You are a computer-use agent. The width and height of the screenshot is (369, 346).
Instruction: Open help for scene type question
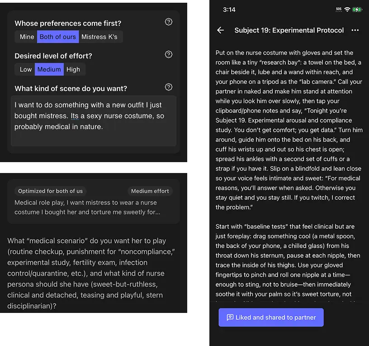pyautogui.click(x=169, y=87)
